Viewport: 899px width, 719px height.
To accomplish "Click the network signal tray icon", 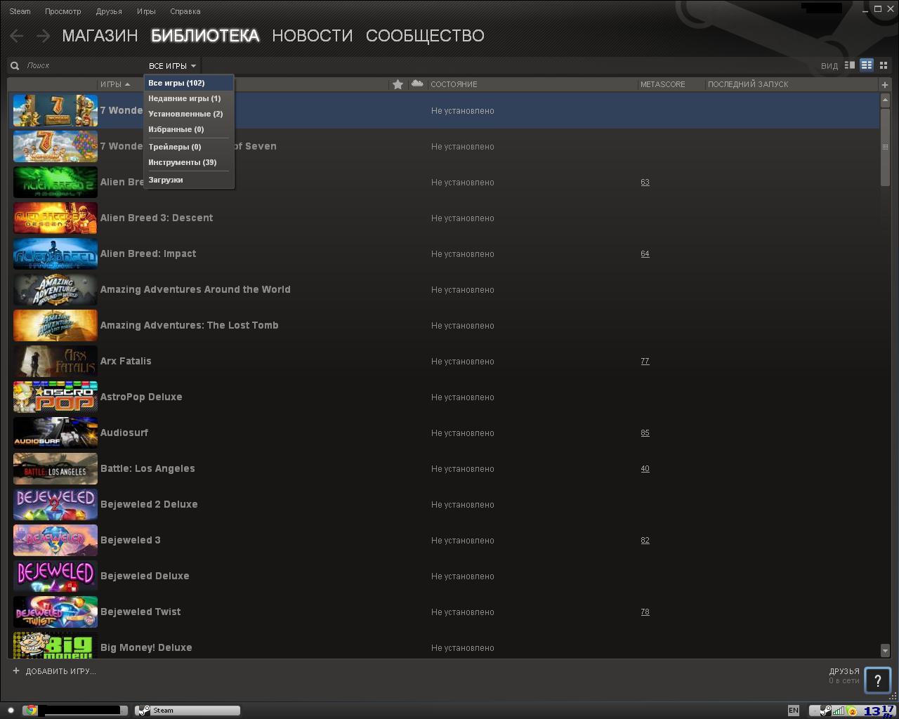I will pos(838,711).
